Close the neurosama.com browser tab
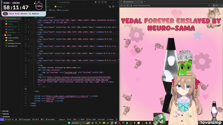This screenshot has width=223, height=125. (x=142, y=2)
